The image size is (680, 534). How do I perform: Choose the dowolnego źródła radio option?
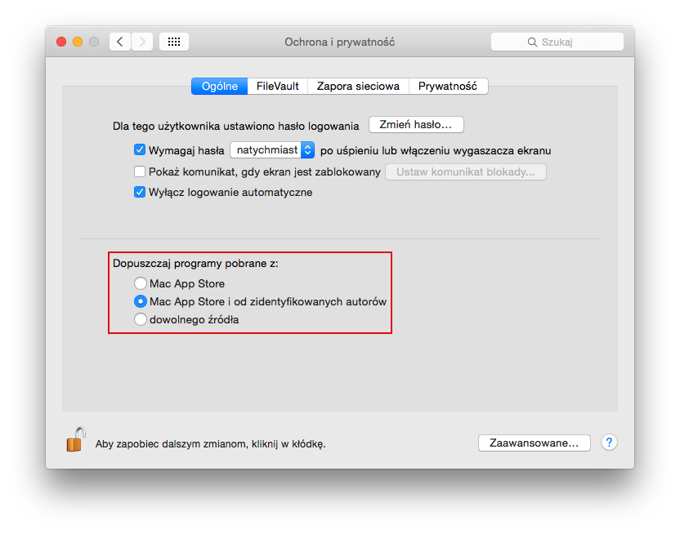click(x=140, y=319)
